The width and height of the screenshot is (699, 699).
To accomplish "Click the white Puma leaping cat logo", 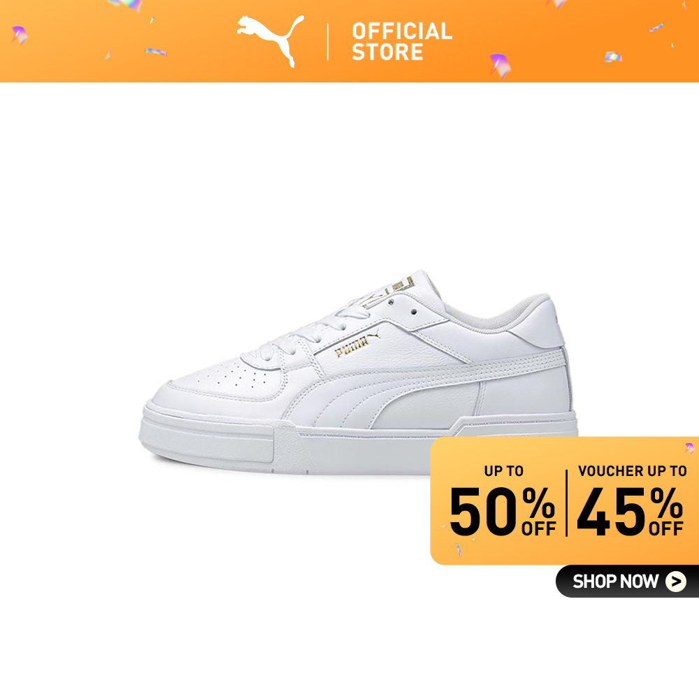I will [x=271, y=41].
